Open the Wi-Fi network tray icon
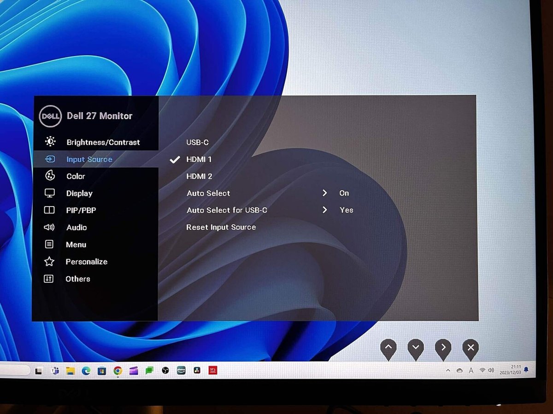The height and width of the screenshot is (414, 553). pyautogui.click(x=482, y=370)
